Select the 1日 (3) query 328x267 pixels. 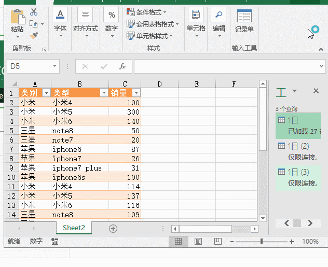tap(298, 178)
